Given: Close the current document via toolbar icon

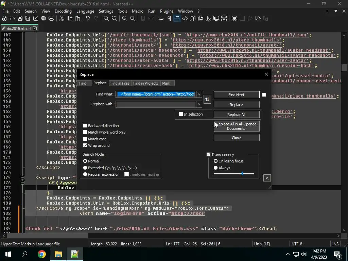Looking at the screenshot, I should [x=36, y=18].
